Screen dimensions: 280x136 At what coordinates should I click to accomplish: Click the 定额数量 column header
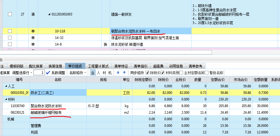(261, 80)
